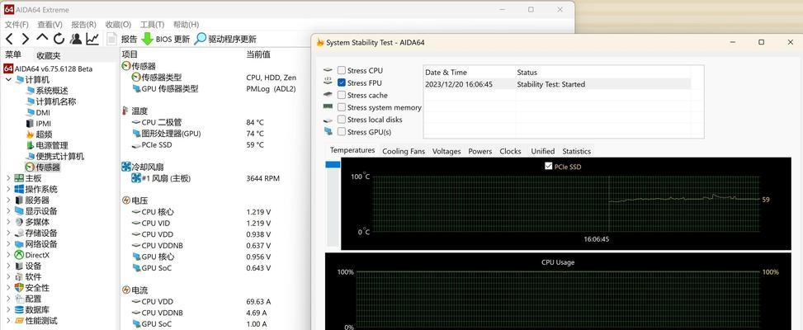
Task: Expand the 显示设备 tree node
Action: click(8, 211)
